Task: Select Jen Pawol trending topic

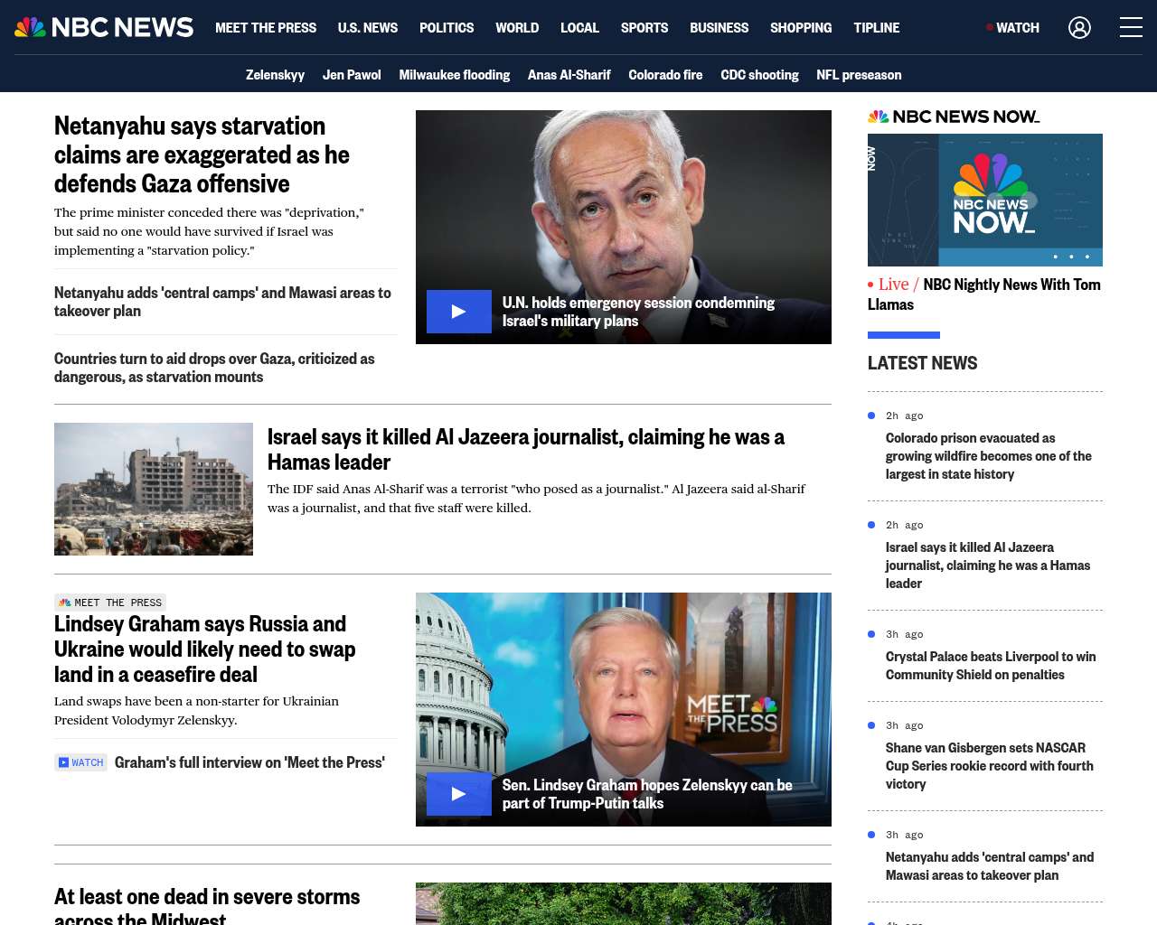Action: click(x=352, y=75)
